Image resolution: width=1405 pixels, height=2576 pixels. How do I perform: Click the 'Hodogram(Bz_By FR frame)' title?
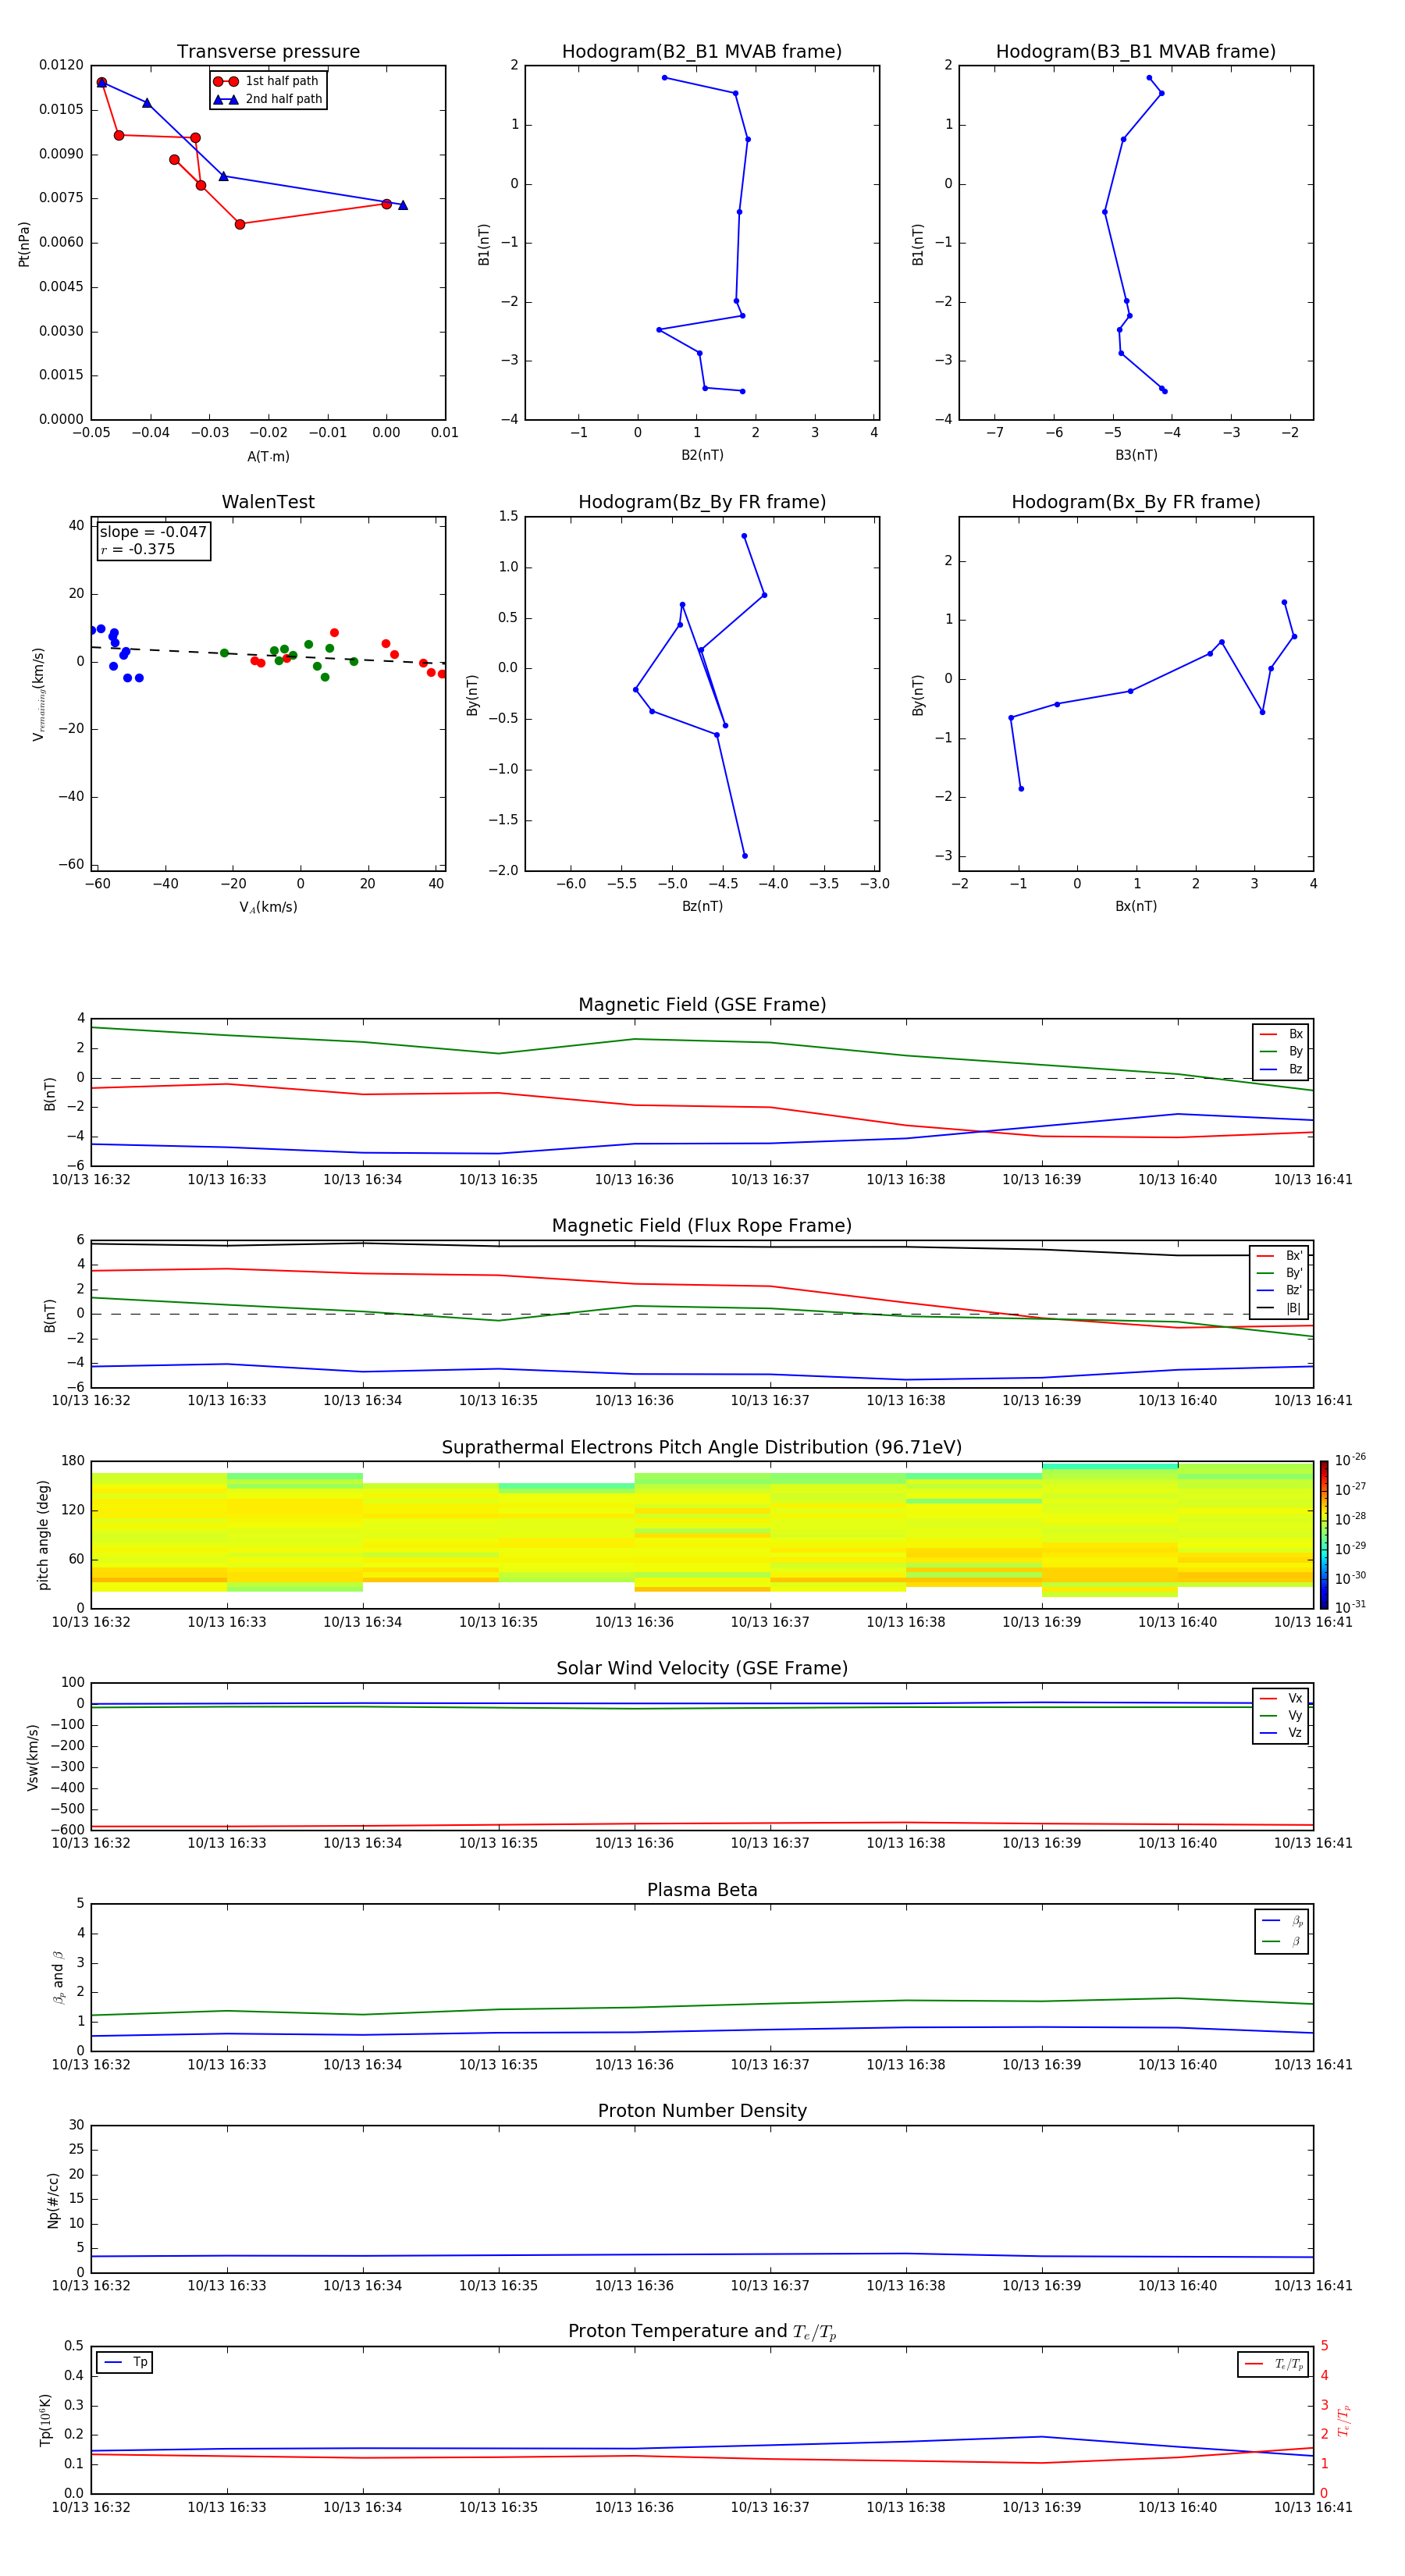click(x=702, y=502)
